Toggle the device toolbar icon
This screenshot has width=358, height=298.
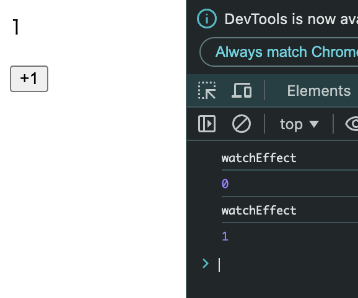click(242, 91)
